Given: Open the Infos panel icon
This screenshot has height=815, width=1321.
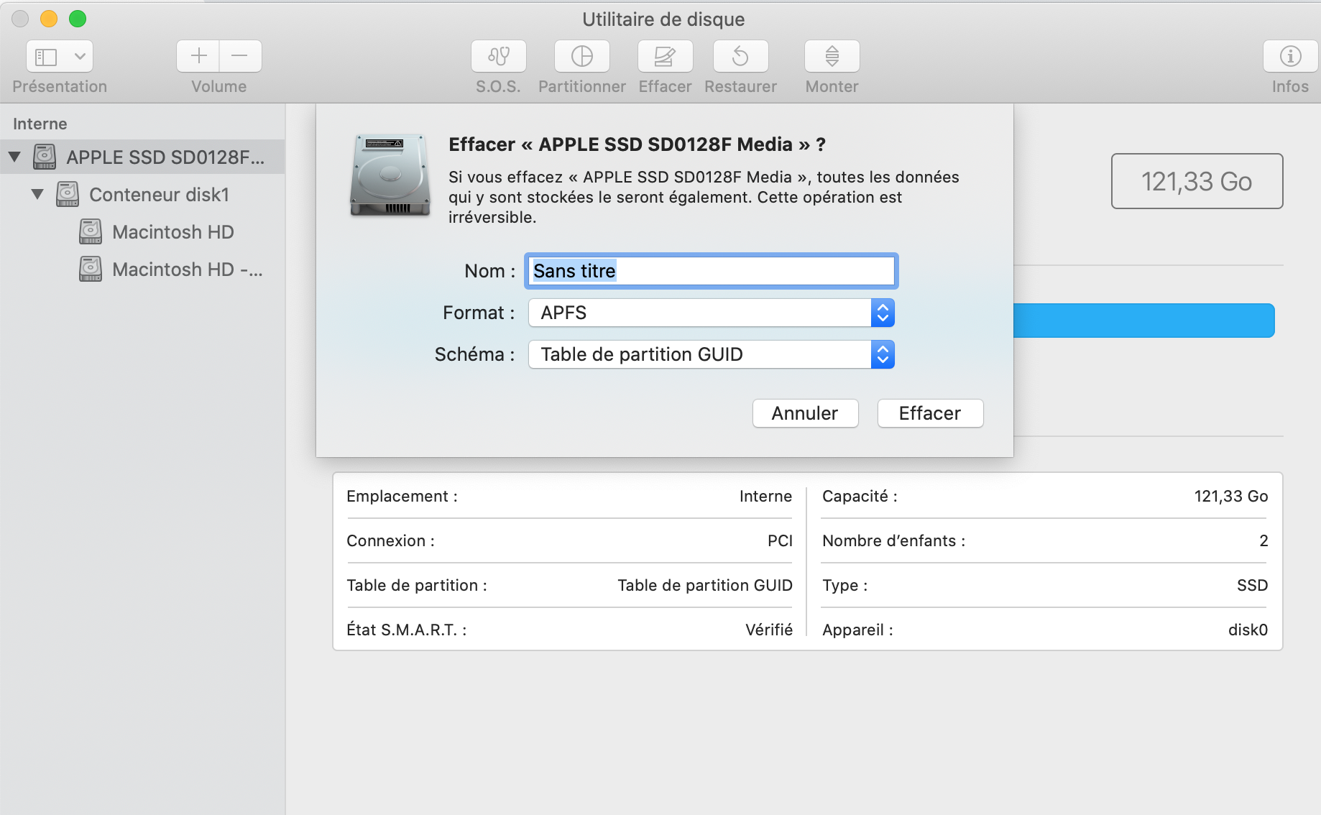Looking at the screenshot, I should 1289,56.
